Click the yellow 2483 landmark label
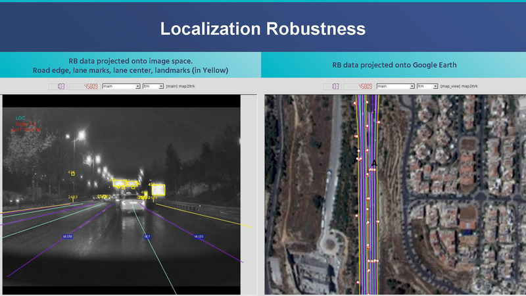This screenshot has height=296, width=526. pyautogui.click(x=73, y=197)
